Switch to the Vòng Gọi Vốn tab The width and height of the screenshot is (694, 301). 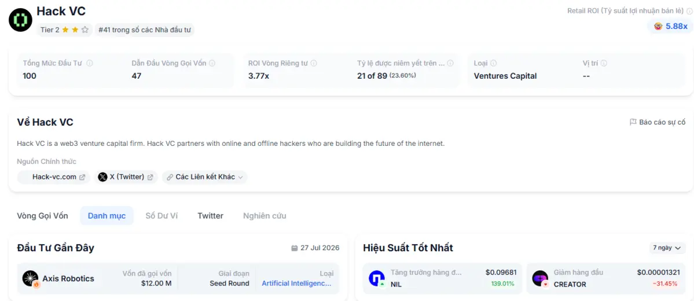pyautogui.click(x=42, y=216)
